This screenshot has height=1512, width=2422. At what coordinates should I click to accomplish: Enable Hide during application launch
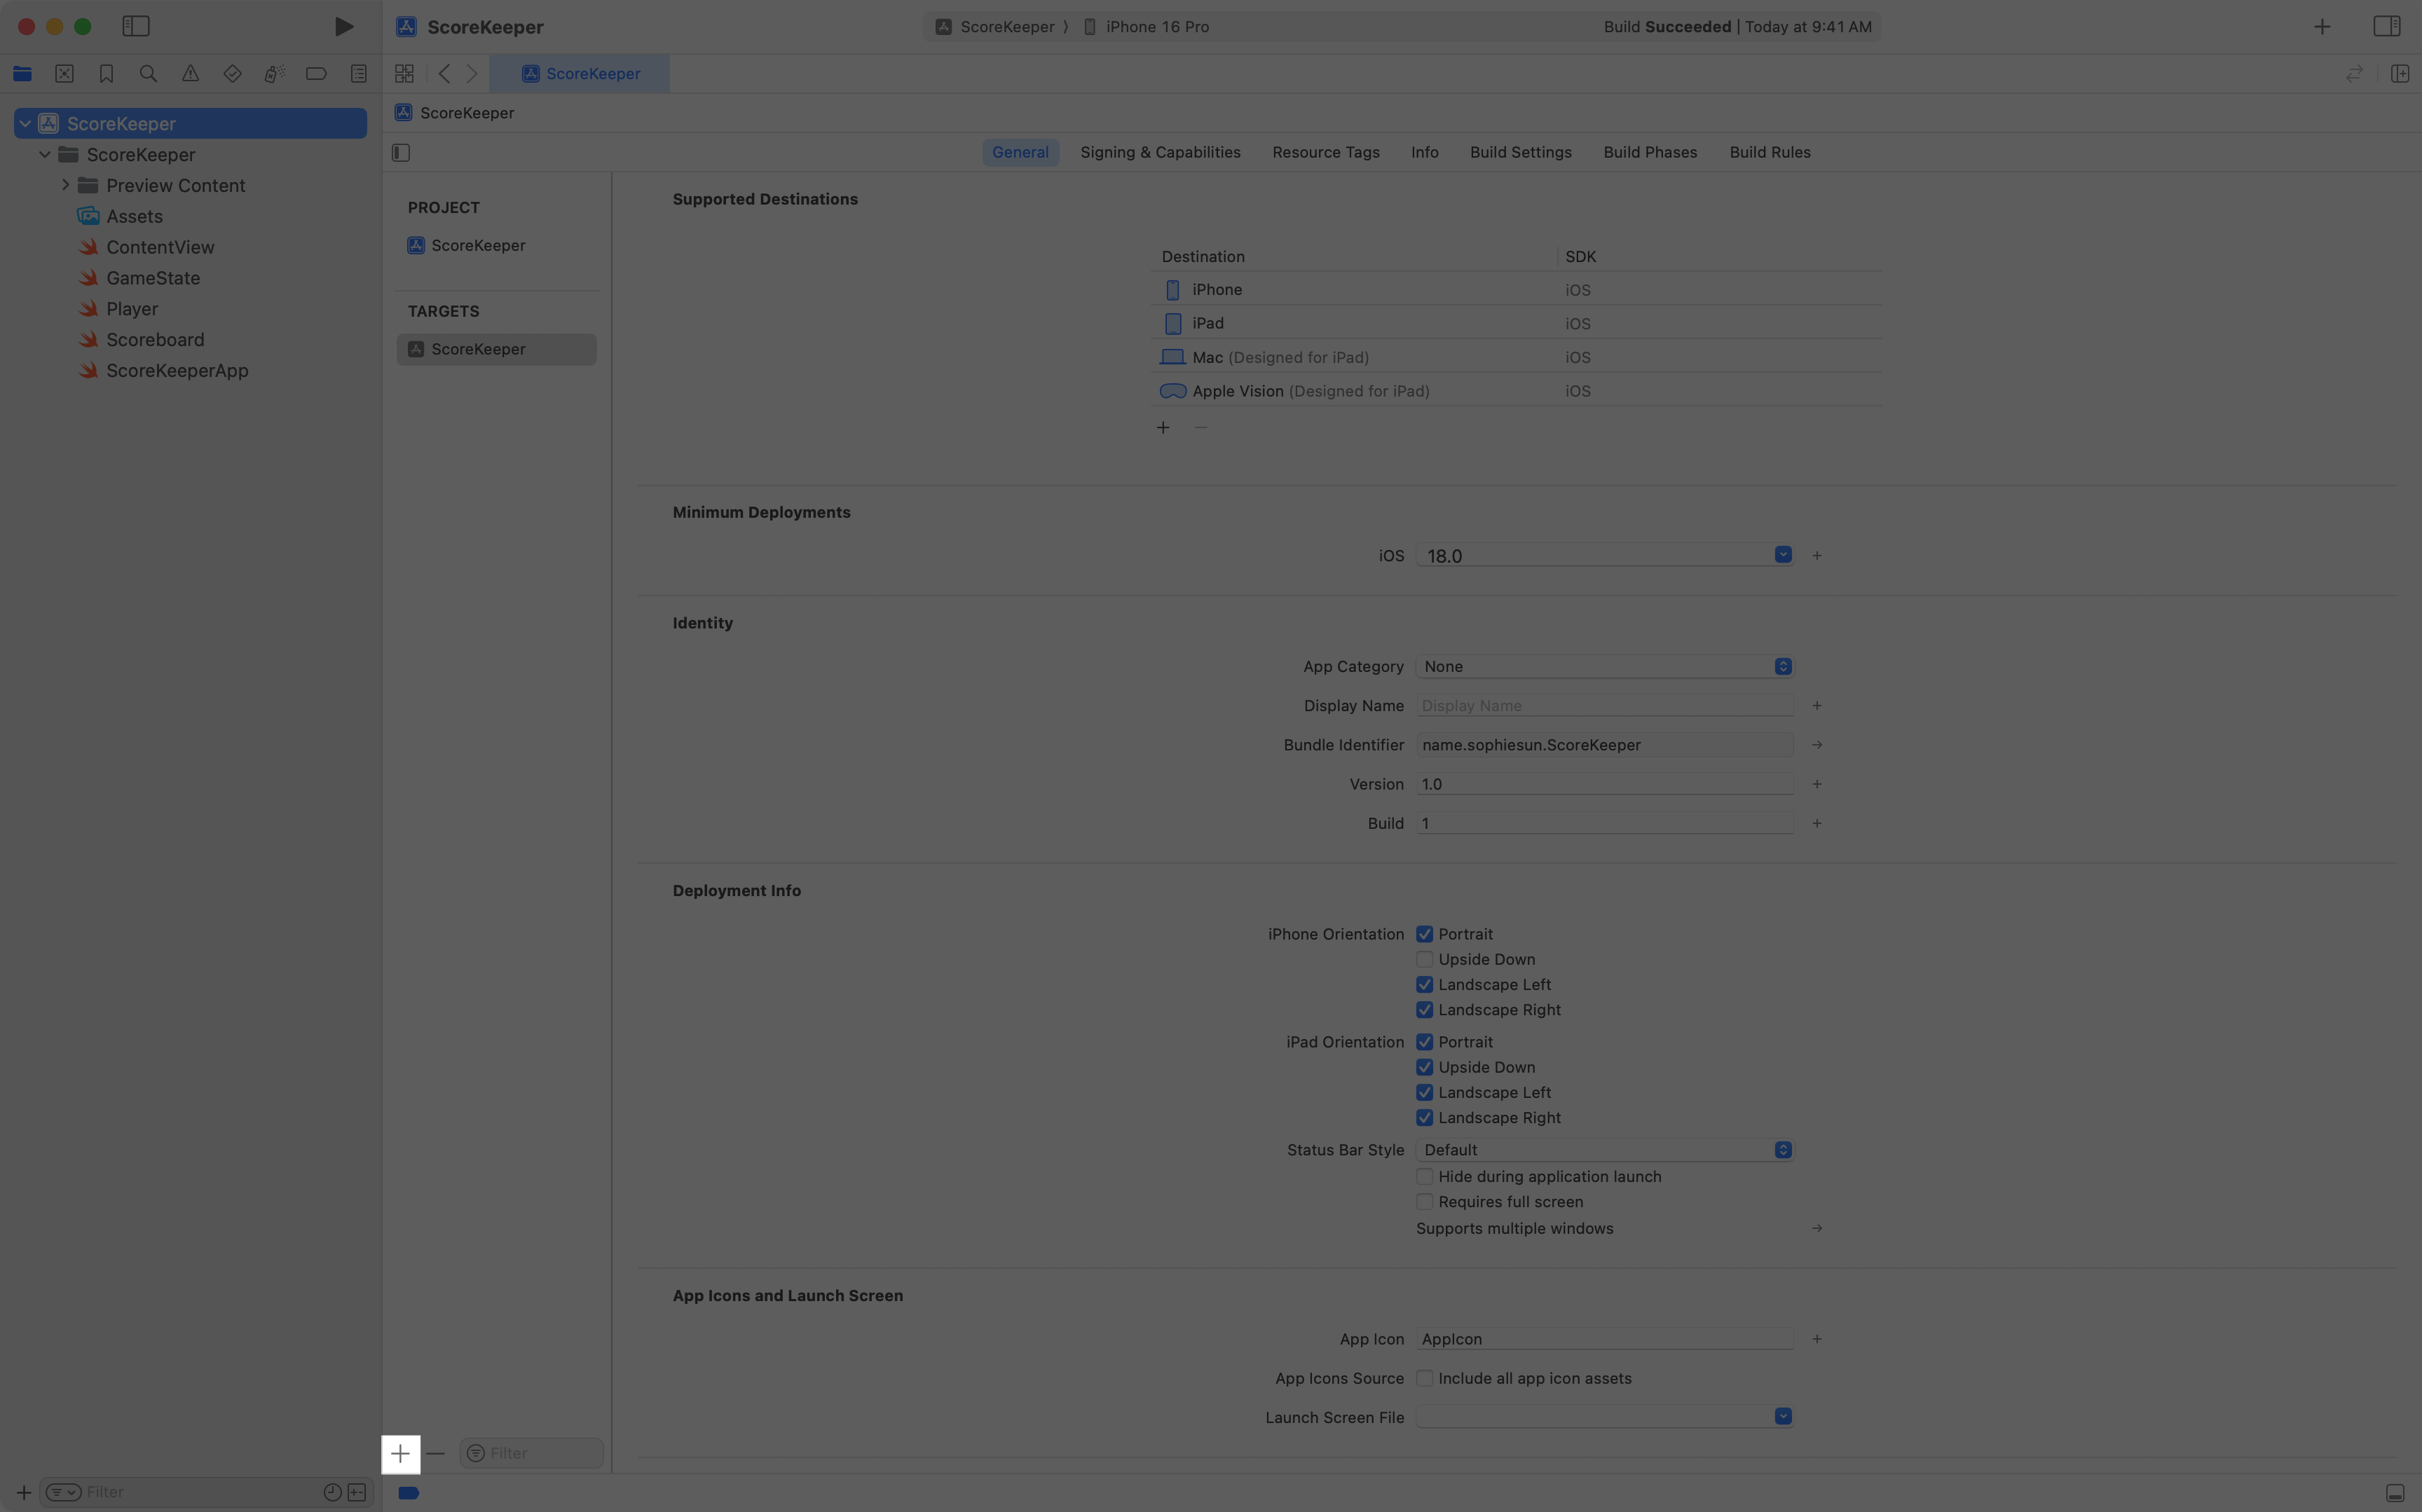1424,1177
